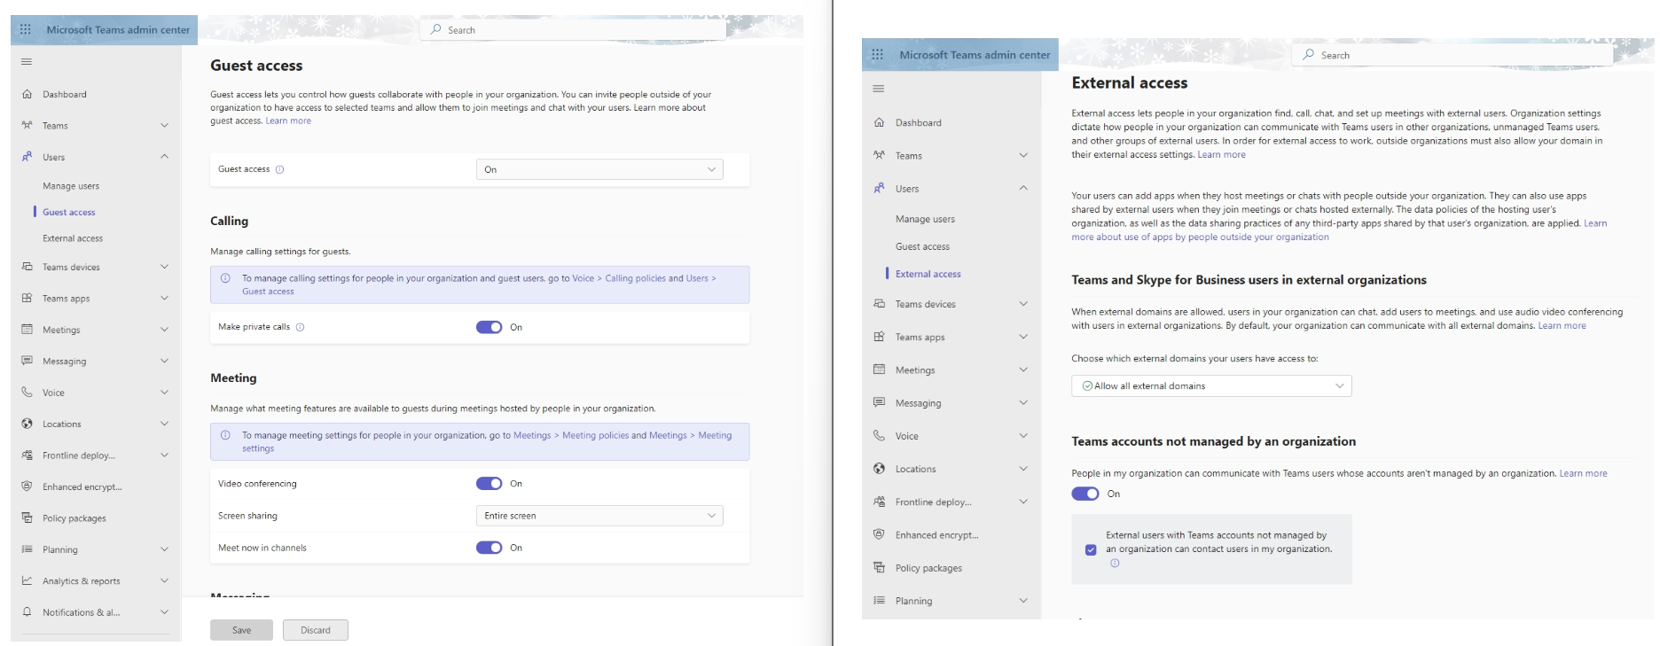Expand Teams chevron in Guest access window
Screen dimensions: 1660x646
point(164,125)
